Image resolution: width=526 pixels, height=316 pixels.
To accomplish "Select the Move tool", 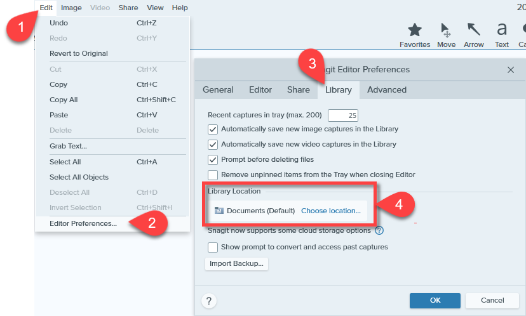I will point(446,30).
